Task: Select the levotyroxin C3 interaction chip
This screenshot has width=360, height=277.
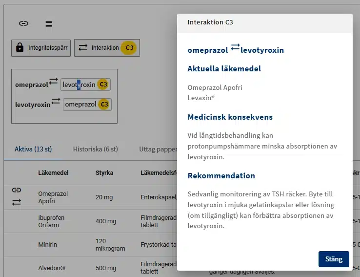Action: tap(85, 85)
